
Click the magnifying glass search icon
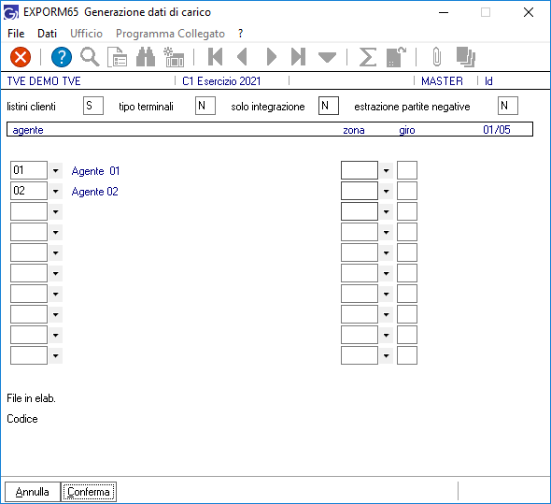pyautogui.click(x=90, y=57)
